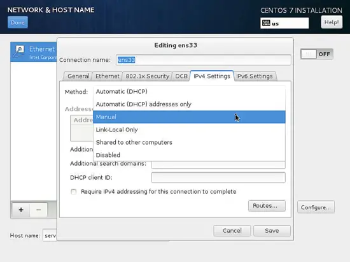Image resolution: width=350 pixels, height=262 pixels.
Task: Check Require IPv4 addressing for this connection
Action: [73, 192]
